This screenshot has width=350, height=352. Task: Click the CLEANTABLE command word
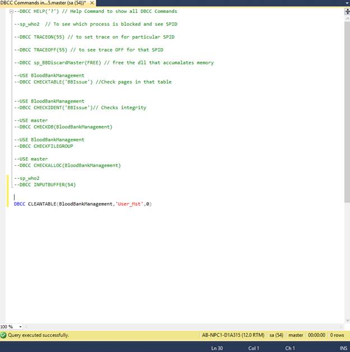pos(42,204)
